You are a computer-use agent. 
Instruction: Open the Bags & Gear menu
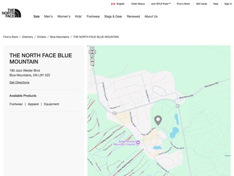click(x=113, y=17)
